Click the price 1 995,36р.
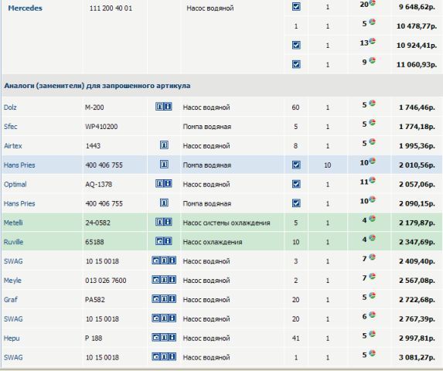Screen dimensions: 443x371 (417, 145)
